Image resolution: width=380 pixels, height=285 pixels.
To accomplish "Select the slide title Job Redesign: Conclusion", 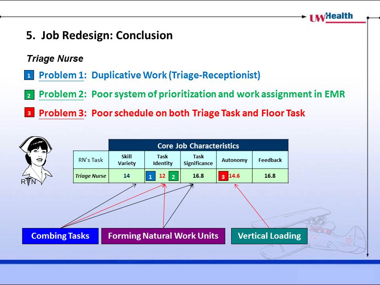I will pyautogui.click(x=99, y=35).
